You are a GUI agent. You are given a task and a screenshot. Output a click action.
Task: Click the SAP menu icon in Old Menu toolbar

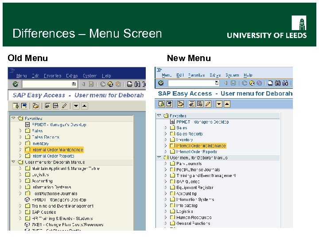[x=24, y=106]
